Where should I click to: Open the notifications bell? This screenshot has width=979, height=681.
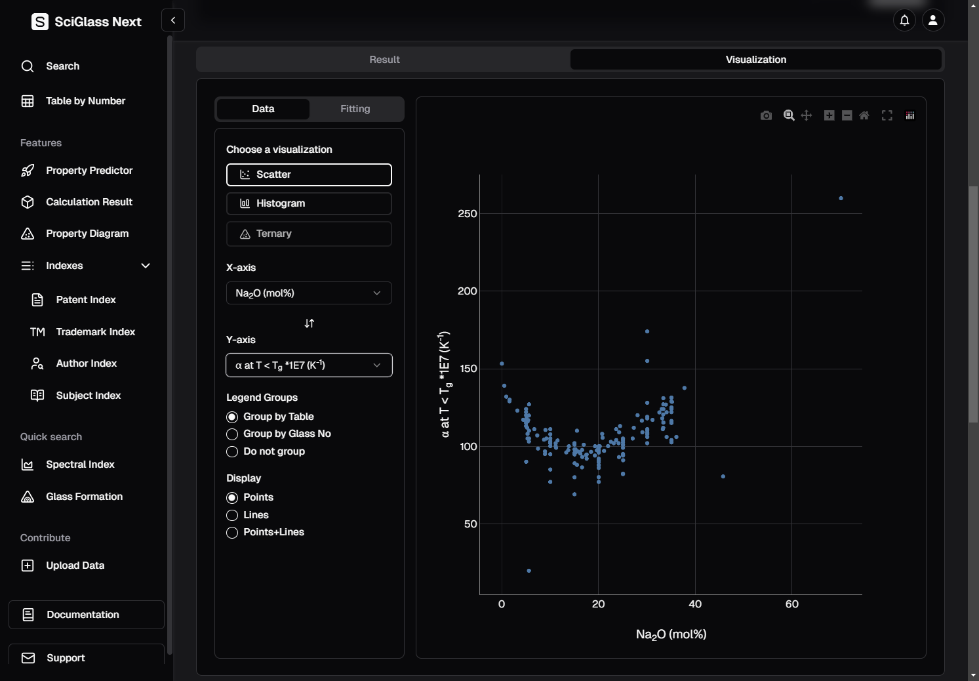(x=904, y=20)
